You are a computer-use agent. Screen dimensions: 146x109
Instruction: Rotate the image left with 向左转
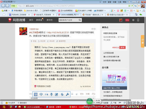(x=42, y=41)
